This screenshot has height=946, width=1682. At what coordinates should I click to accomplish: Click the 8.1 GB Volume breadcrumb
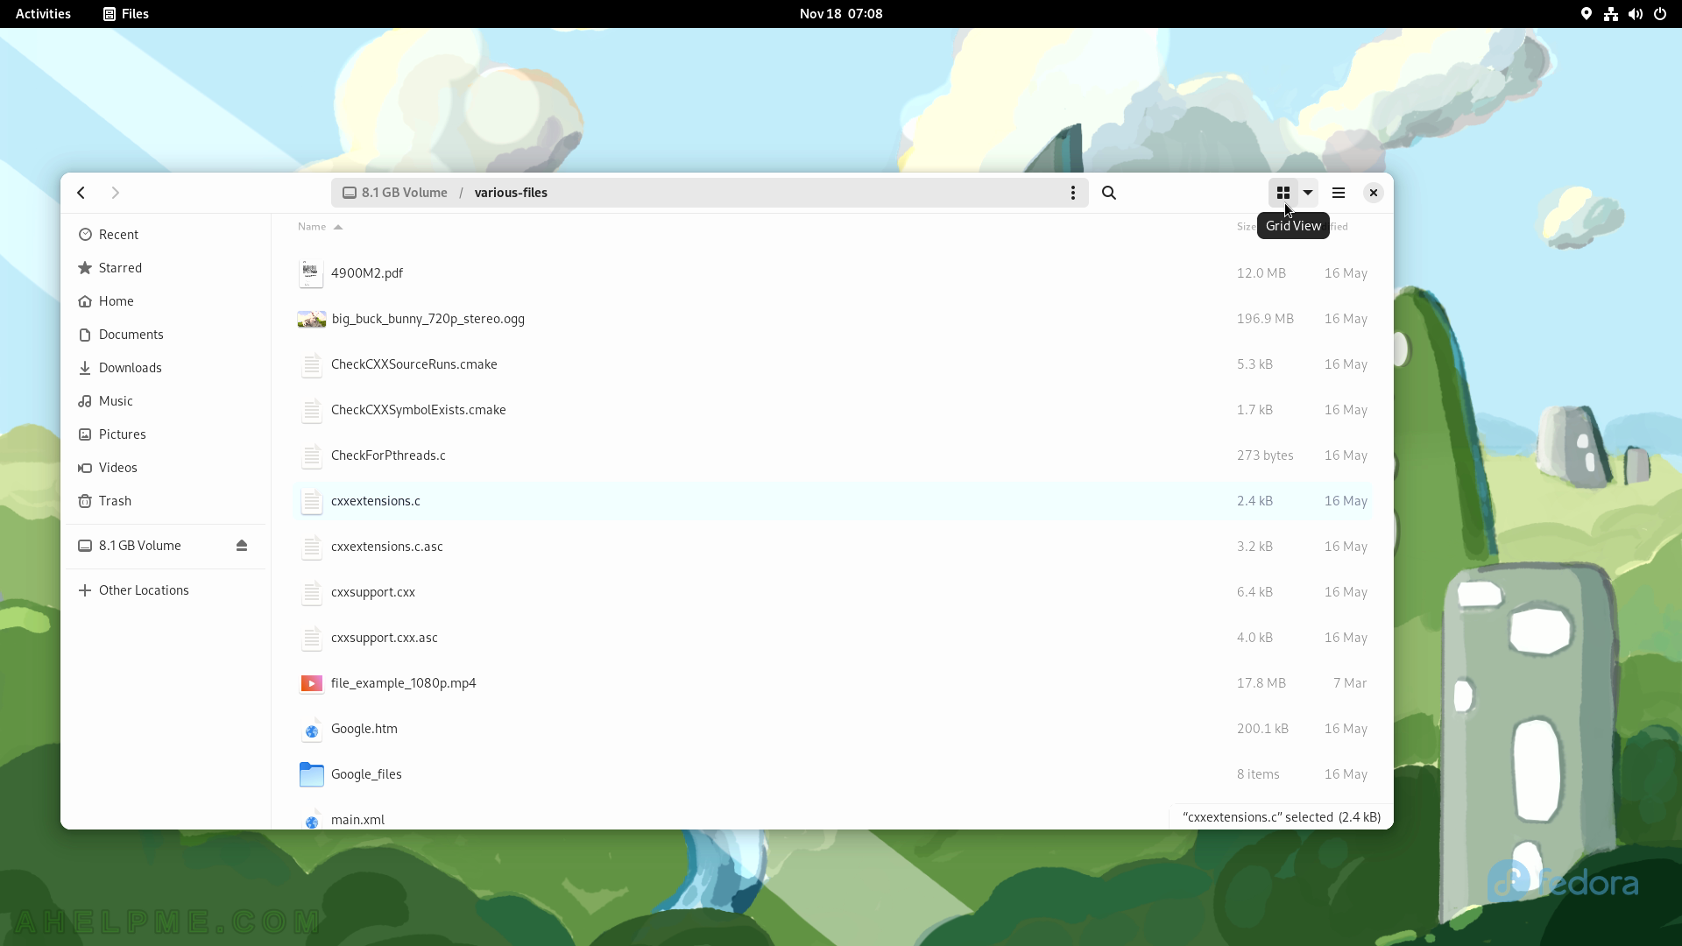(395, 193)
